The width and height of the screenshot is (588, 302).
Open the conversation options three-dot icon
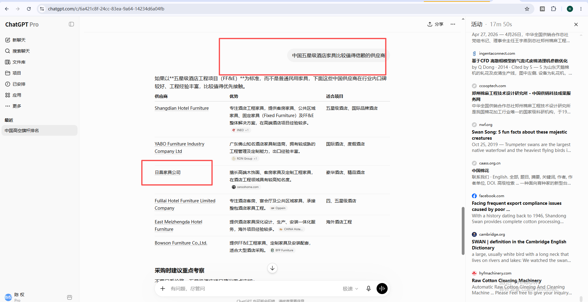click(x=453, y=24)
